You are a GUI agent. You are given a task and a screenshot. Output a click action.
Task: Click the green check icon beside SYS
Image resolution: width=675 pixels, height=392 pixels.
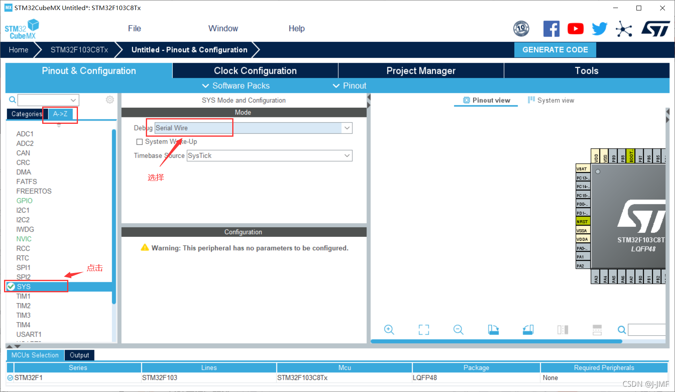(11, 286)
